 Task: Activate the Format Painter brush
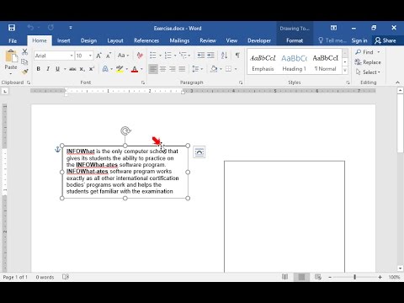pyautogui.click(x=24, y=72)
